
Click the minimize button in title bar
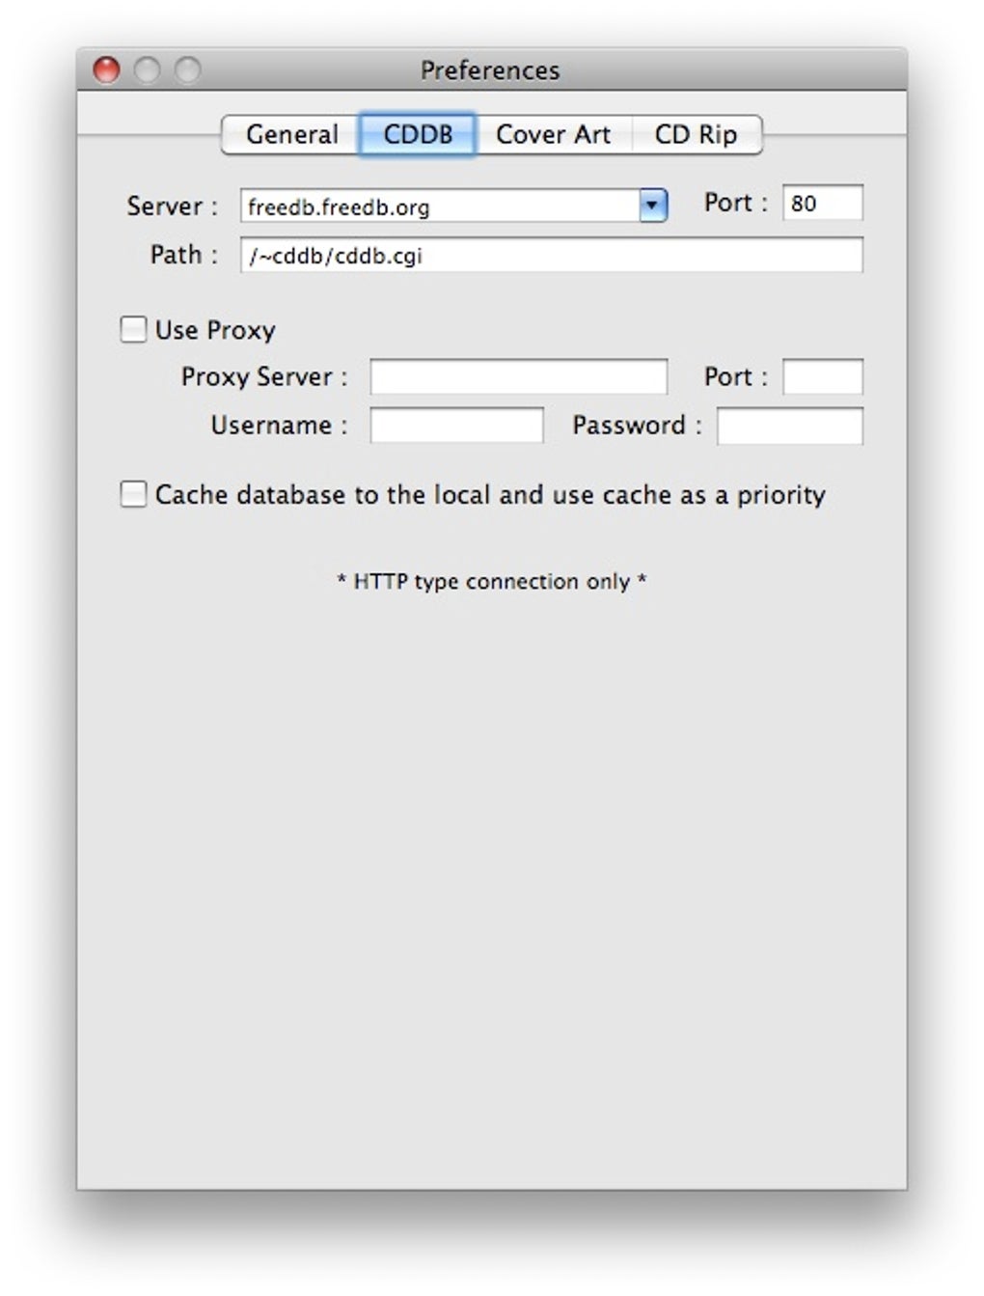coord(147,70)
